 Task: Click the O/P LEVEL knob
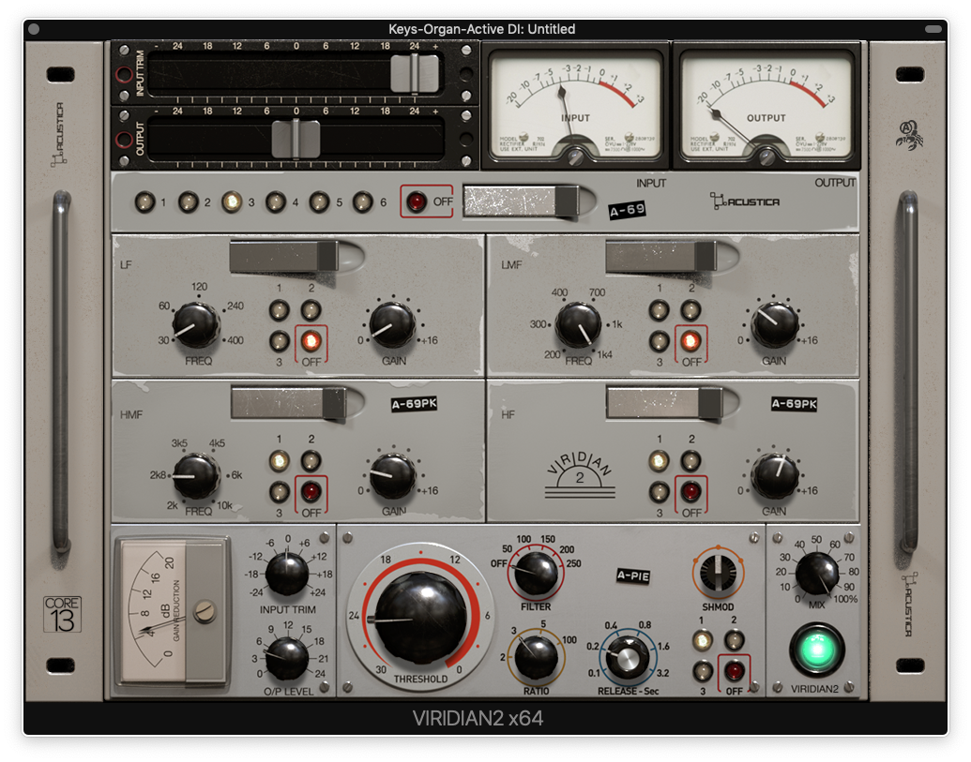287,658
